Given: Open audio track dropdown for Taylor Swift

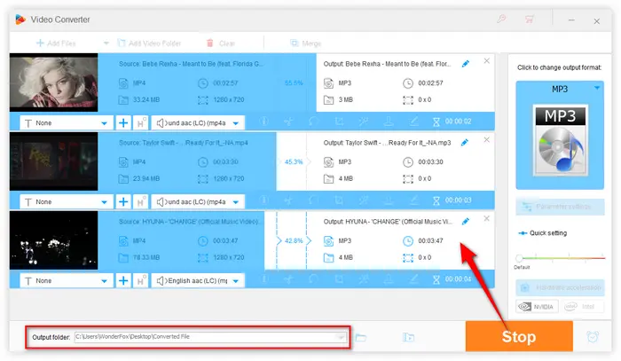Looking at the screenshot, I should [198, 202].
